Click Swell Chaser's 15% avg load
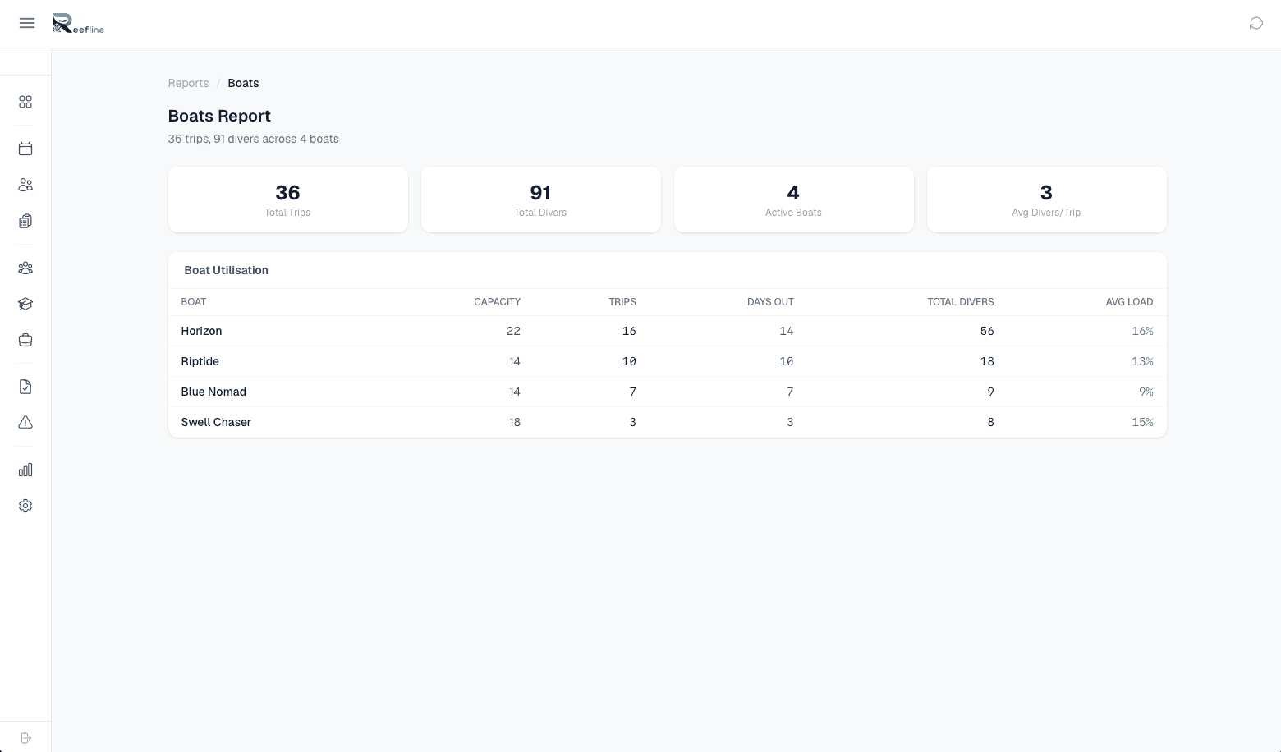Screen dimensions: 1281x752 (x=1142, y=422)
